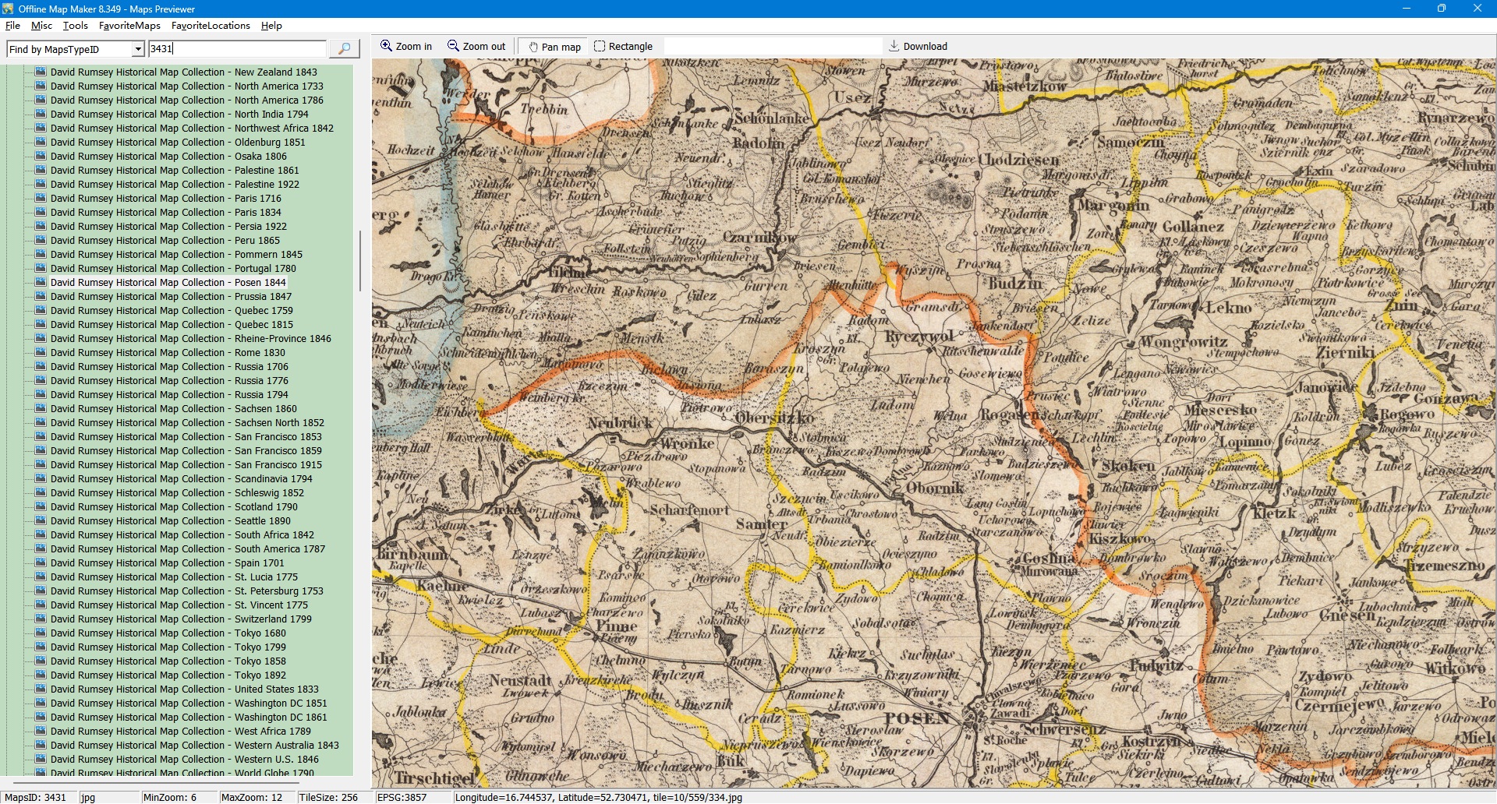Select Pommern 1845 map in list
Viewport: 1497px width, 804px height.
[176, 255]
